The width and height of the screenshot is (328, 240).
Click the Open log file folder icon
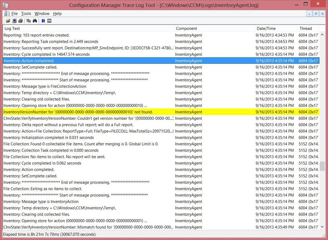click(x=8, y=21)
